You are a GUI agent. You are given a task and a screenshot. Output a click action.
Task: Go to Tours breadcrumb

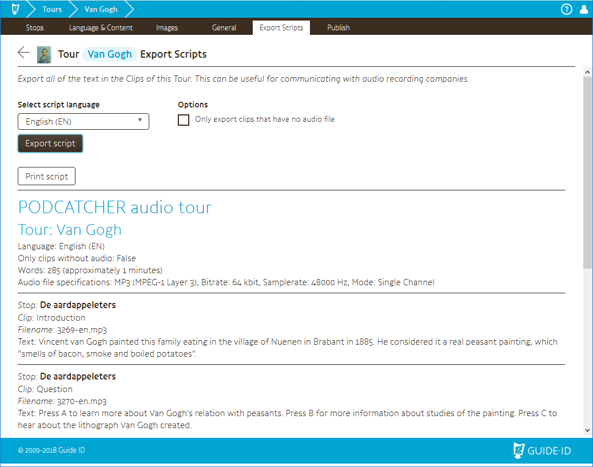(x=52, y=9)
